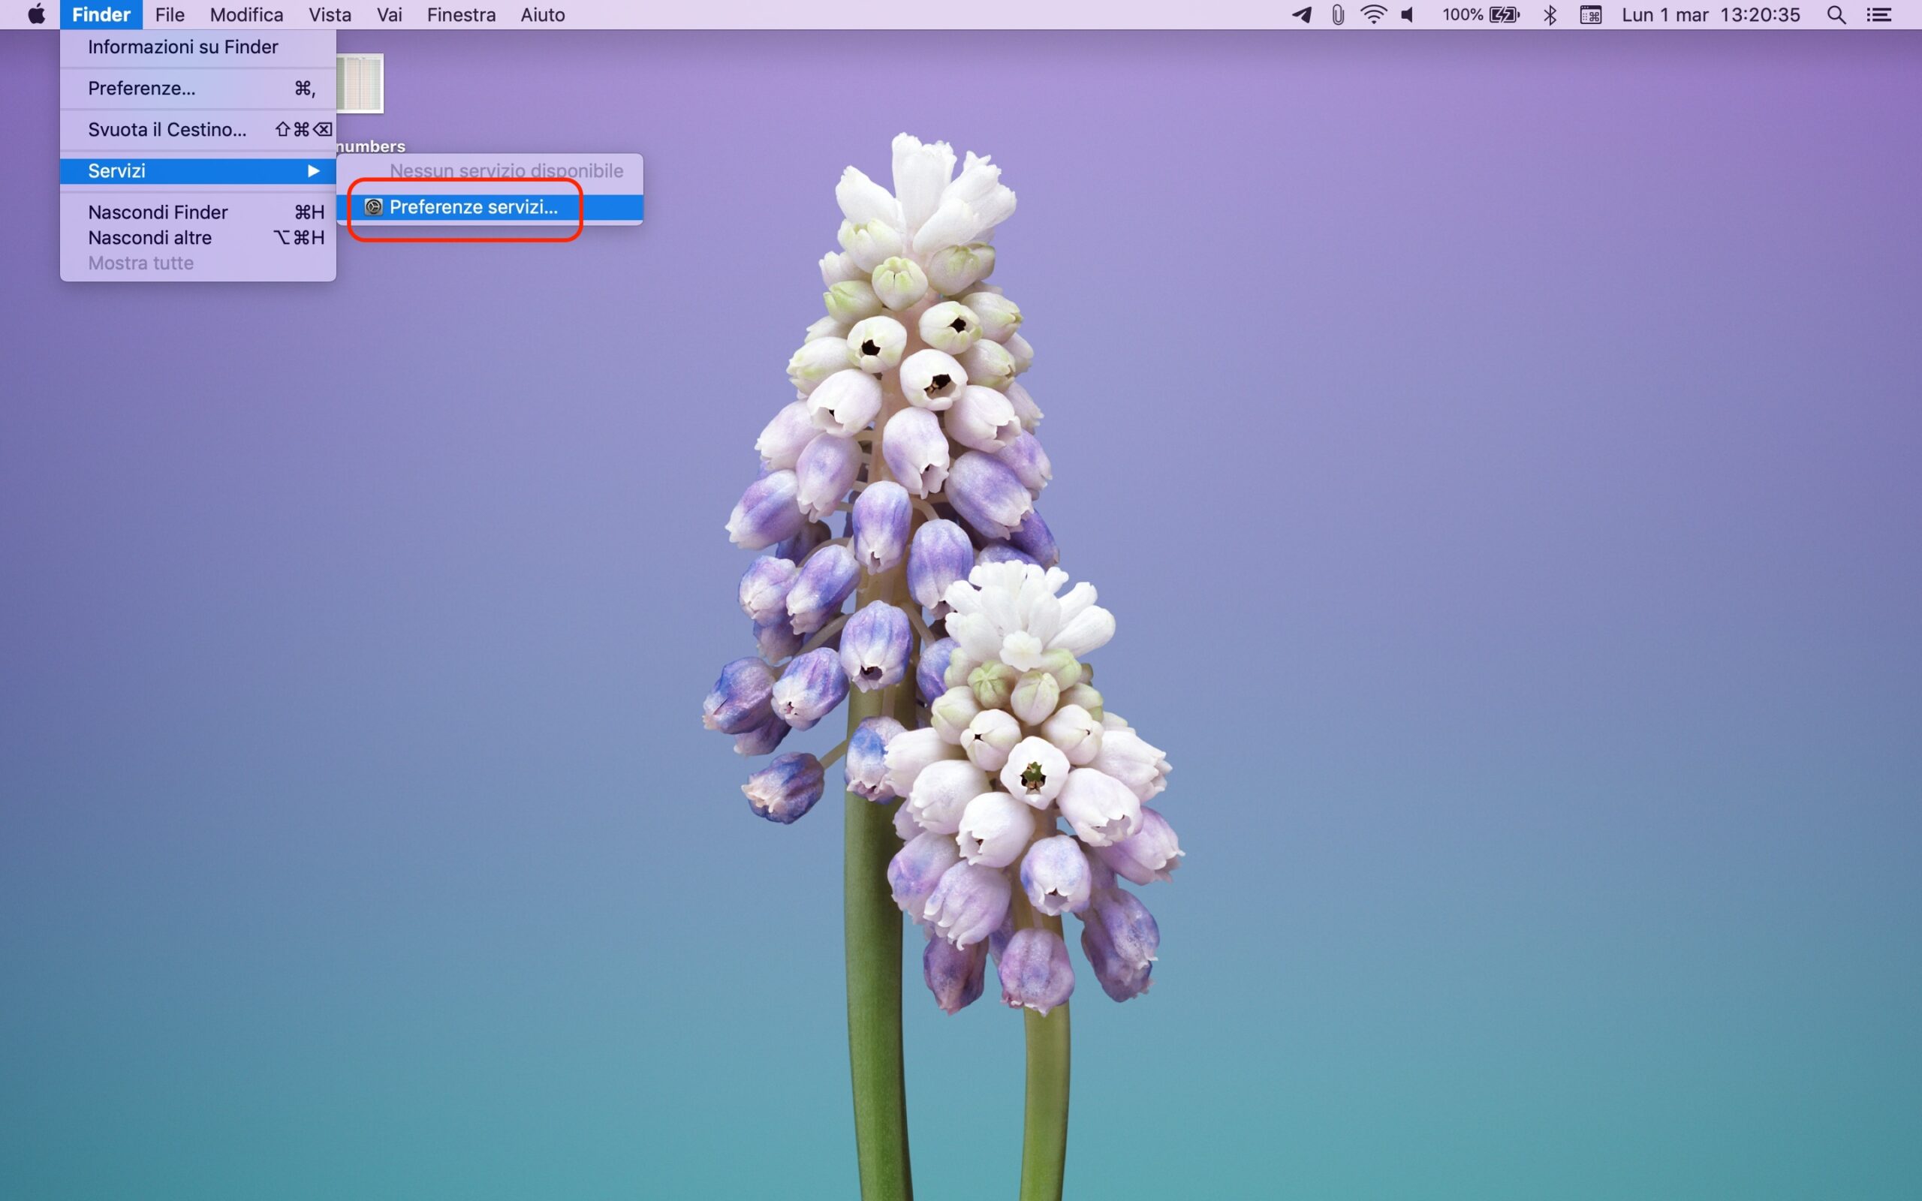Open the Vista menu
Screen dimensions: 1922x1201
[x=330, y=14]
